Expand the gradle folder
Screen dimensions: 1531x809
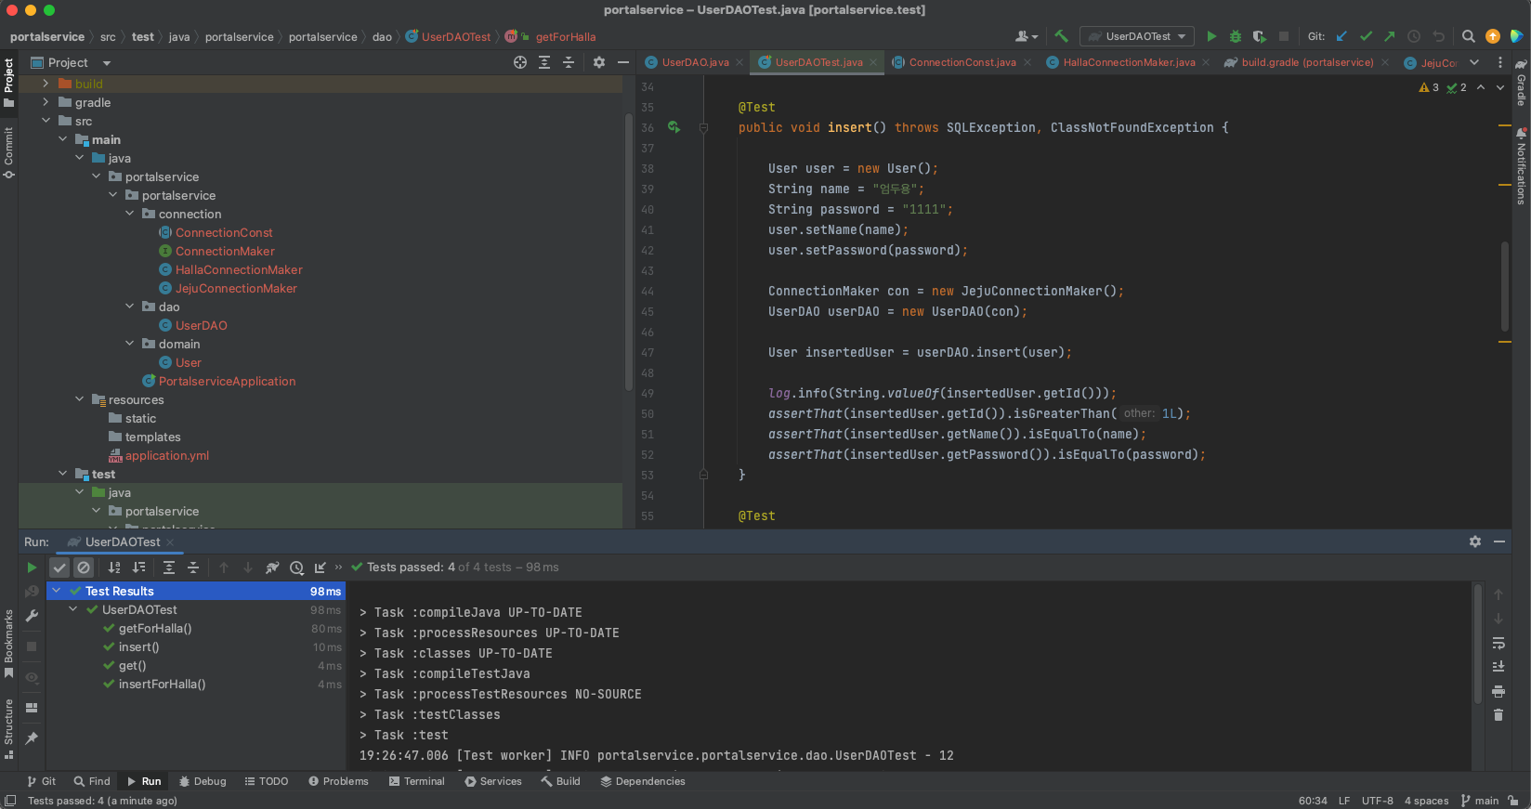46,102
